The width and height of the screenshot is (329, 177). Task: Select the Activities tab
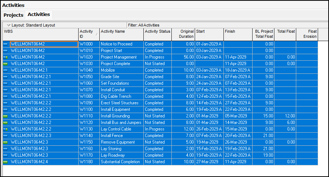pos(39,15)
